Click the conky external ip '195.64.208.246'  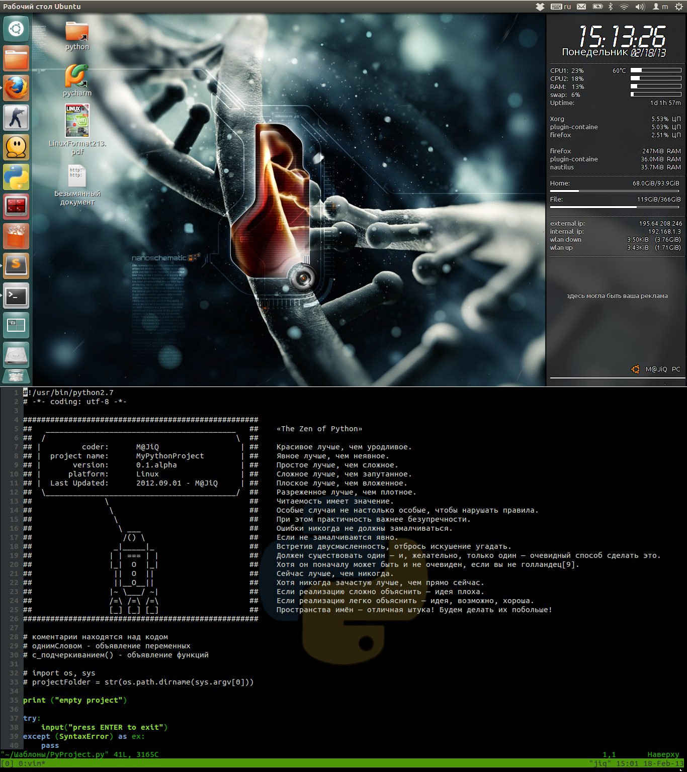(661, 224)
